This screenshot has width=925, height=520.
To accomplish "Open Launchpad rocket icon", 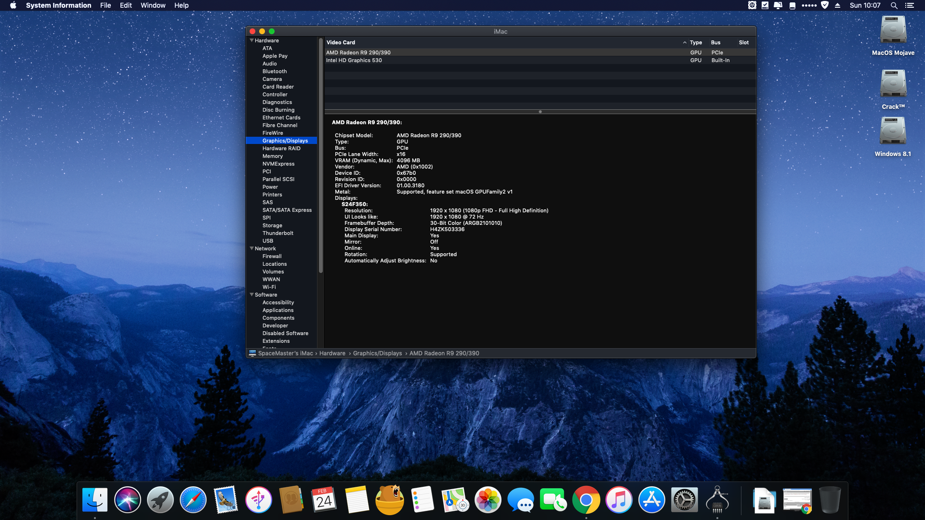I will click(160, 500).
